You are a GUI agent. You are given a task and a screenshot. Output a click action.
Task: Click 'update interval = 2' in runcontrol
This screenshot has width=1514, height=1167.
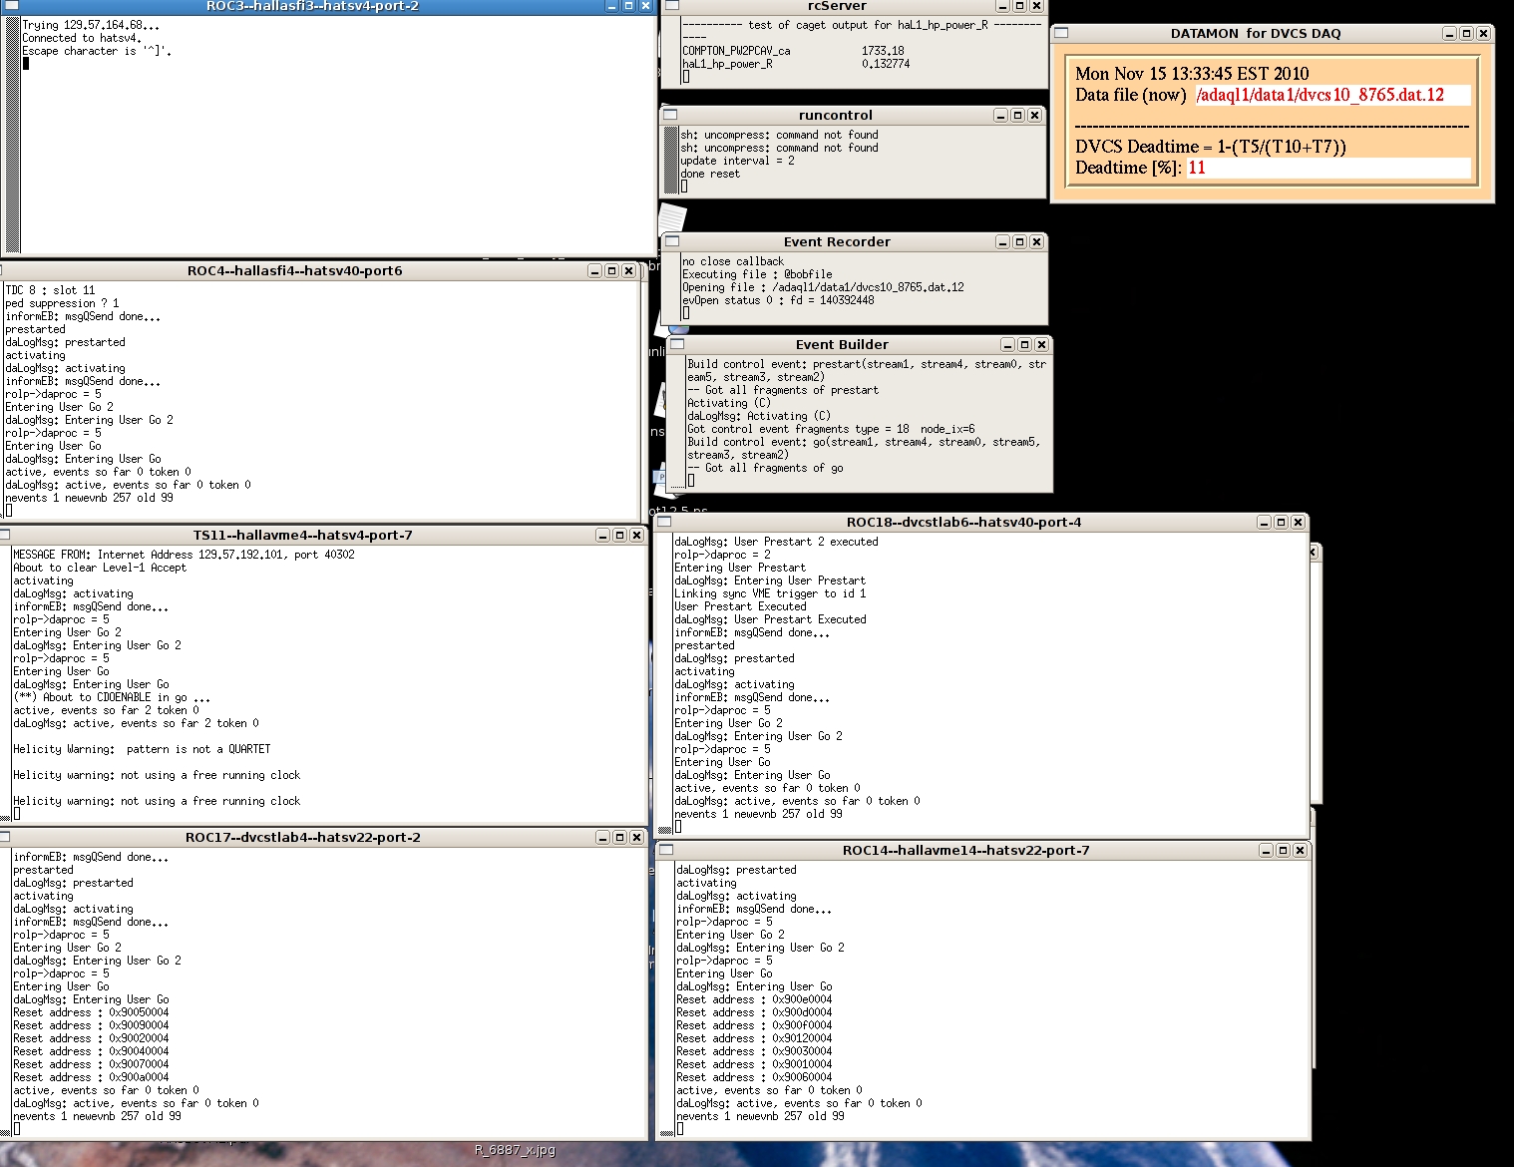point(737,161)
